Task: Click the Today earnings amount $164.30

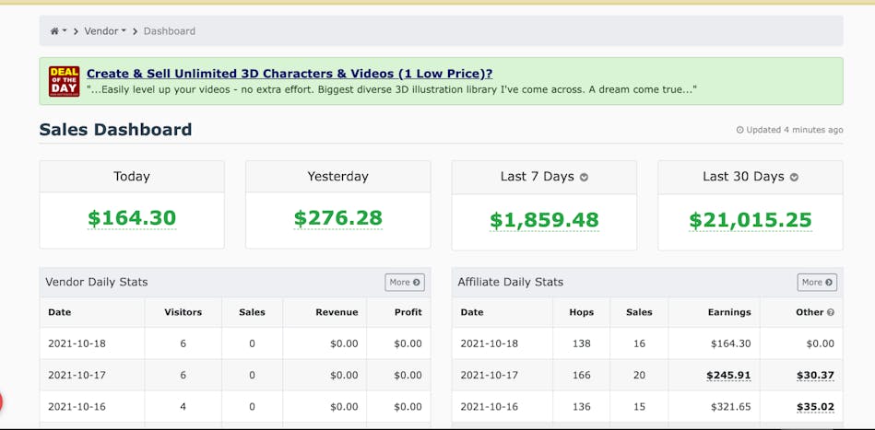Action: [x=132, y=218]
